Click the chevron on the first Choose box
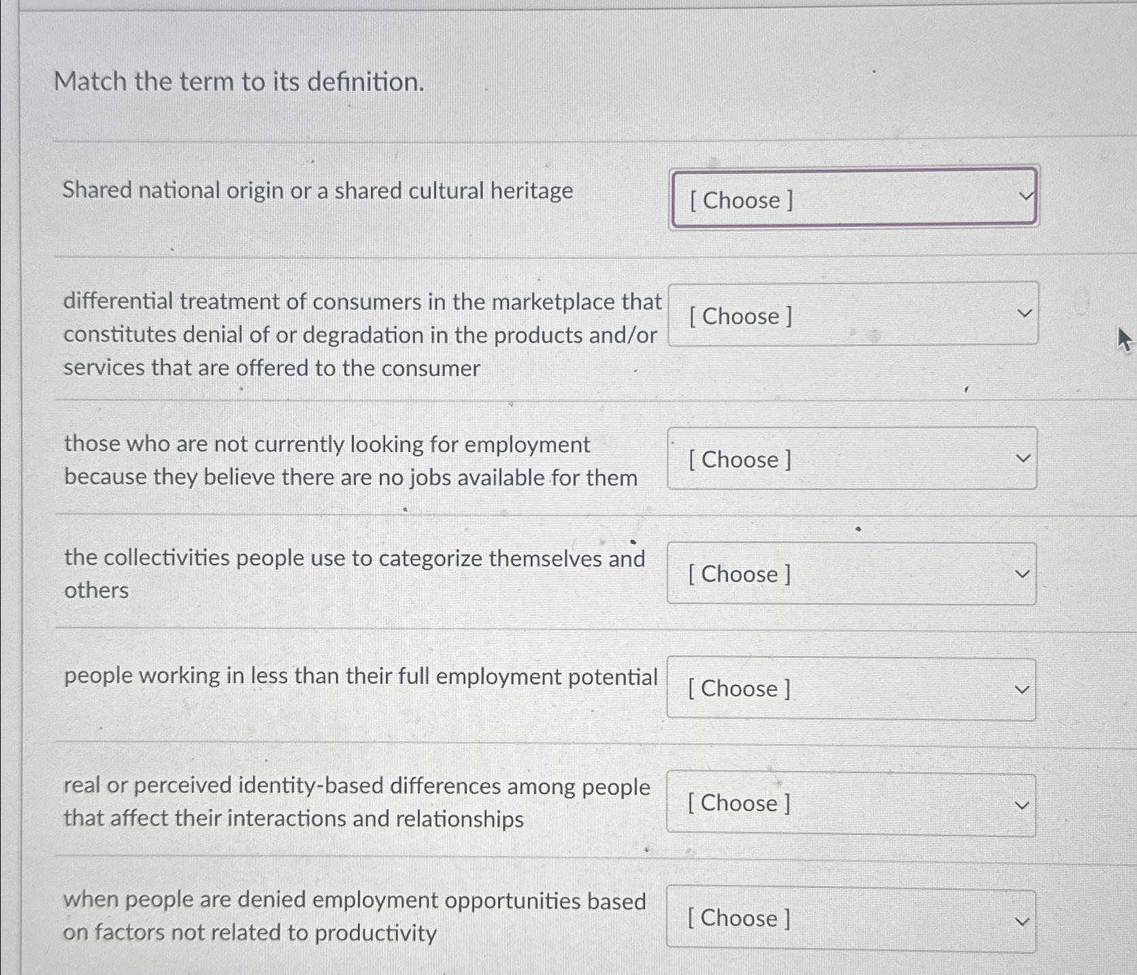The height and width of the screenshot is (975, 1137). click(x=1023, y=197)
